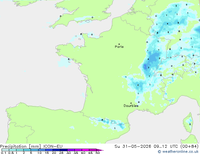Click the Paris city label
200x154 pixels.
(x=119, y=47)
